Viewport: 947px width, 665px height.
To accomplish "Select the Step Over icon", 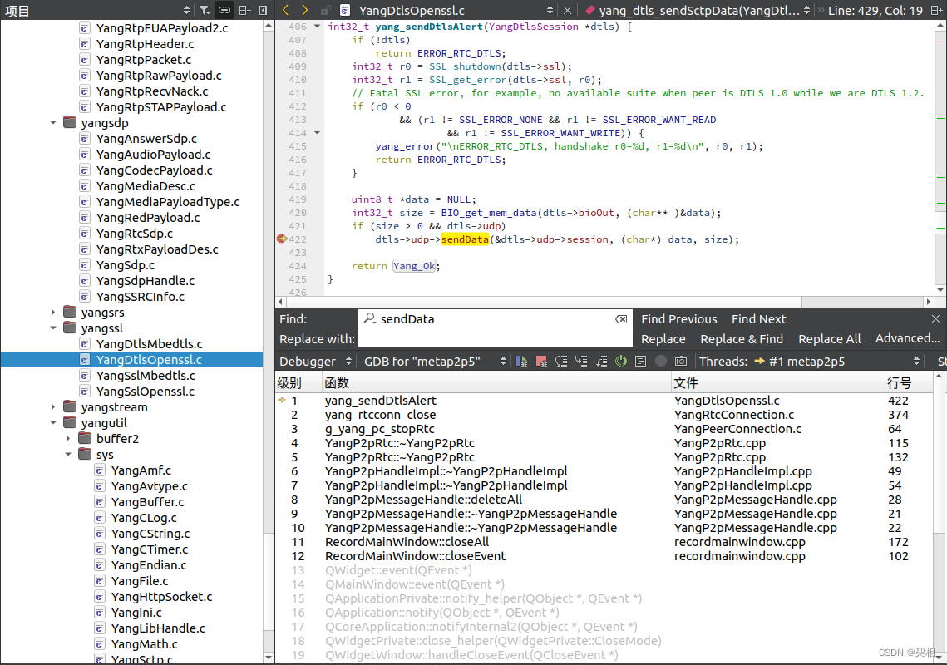I will (562, 361).
